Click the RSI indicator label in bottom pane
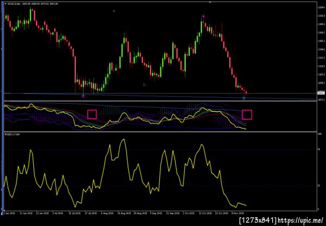Screen dimensions: 326x226 click(12, 135)
